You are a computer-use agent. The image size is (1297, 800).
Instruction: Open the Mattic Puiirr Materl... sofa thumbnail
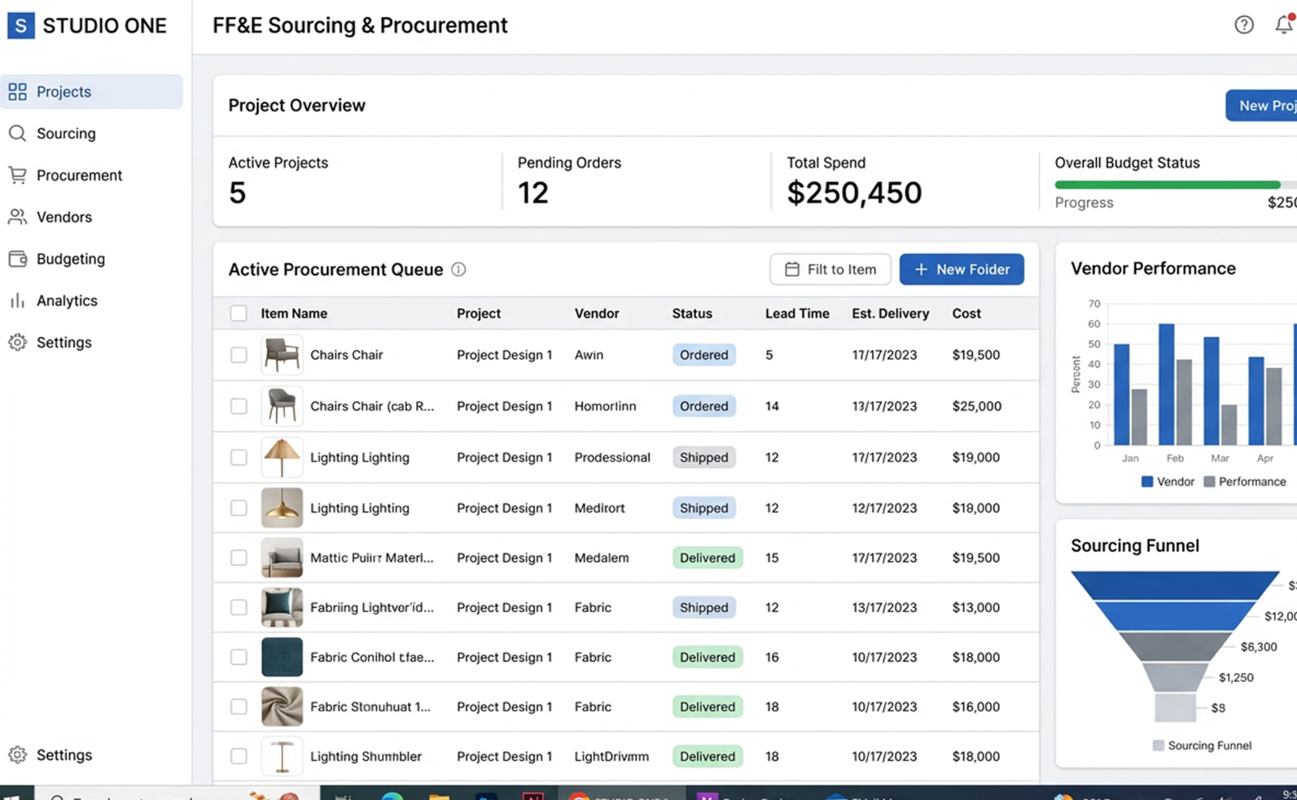pyautogui.click(x=282, y=557)
